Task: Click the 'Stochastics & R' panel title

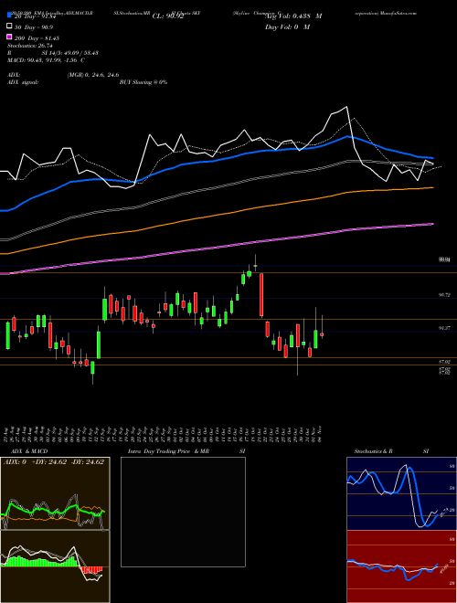Action: tap(374, 451)
